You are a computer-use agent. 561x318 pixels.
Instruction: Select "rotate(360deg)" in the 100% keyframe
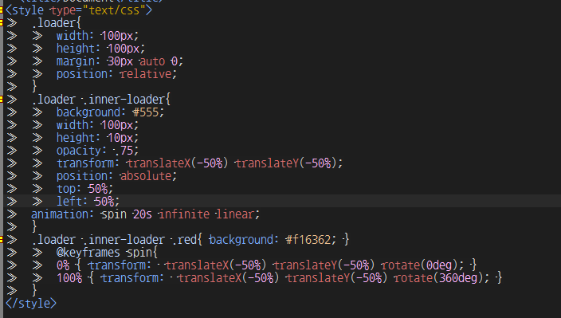pos(438,278)
